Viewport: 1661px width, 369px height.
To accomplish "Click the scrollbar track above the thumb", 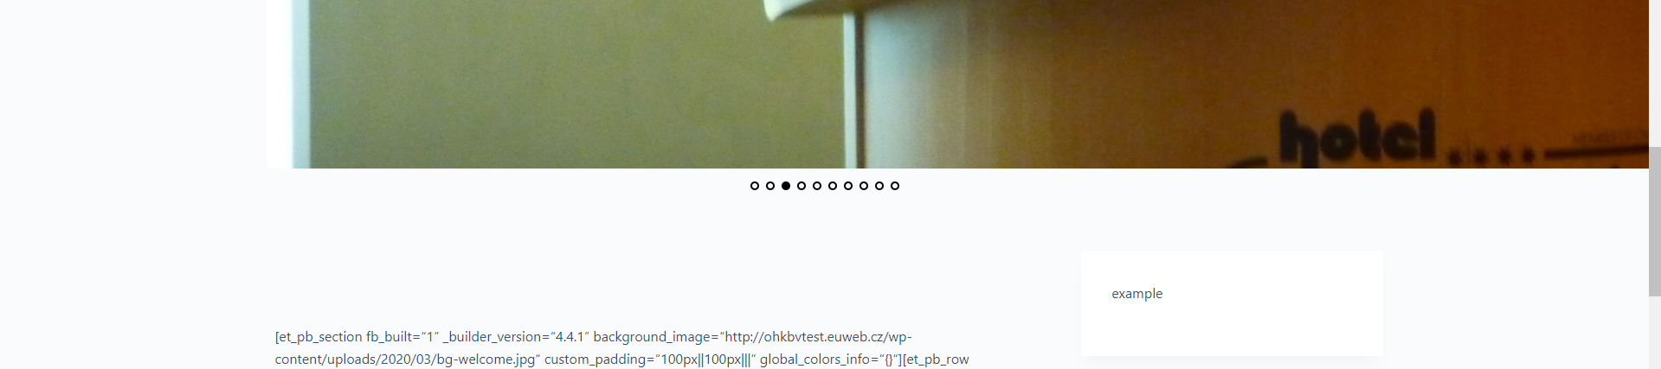I will (x=1655, y=73).
